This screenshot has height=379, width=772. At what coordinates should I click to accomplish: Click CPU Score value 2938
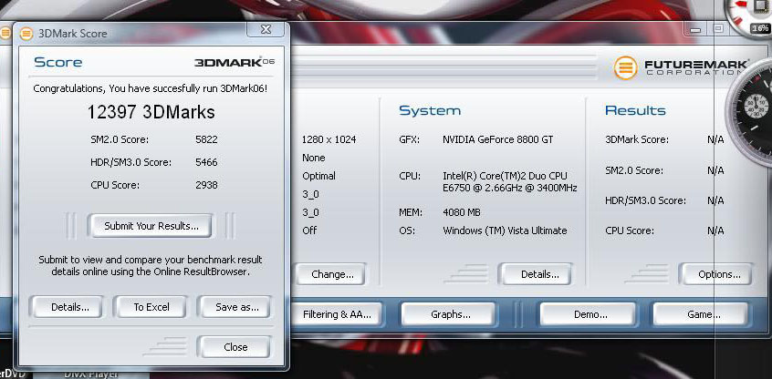tap(206, 185)
